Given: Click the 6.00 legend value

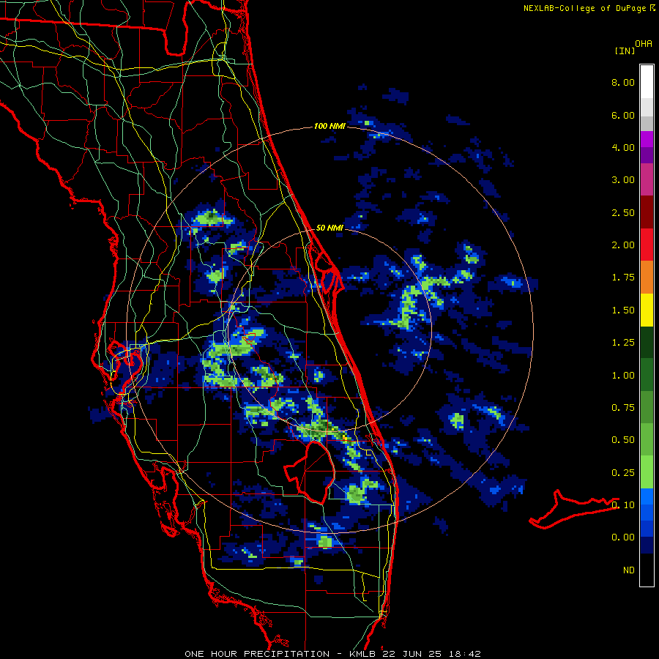Looking at the screenshot, I should click(x=623, y=115).
